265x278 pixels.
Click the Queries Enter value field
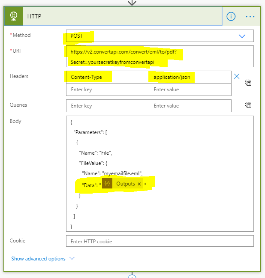(190, 106)
